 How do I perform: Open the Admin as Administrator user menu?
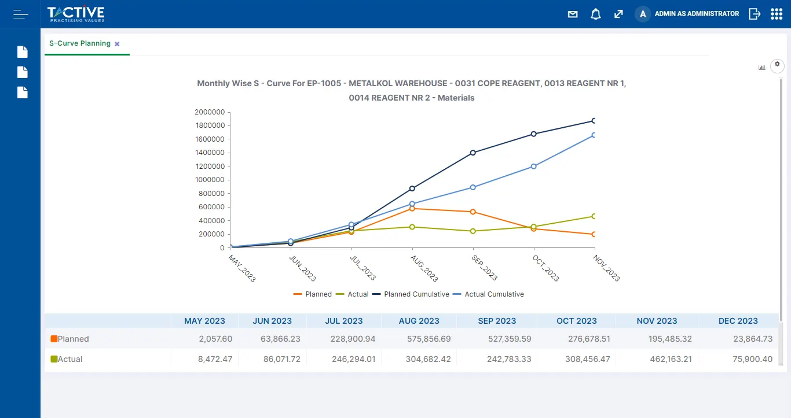(687, 14)
